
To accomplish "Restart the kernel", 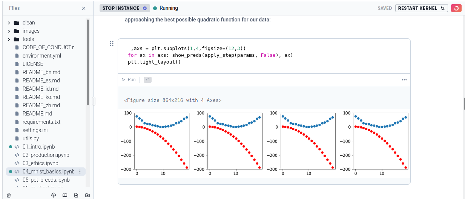I will click(x=421, y=8).
